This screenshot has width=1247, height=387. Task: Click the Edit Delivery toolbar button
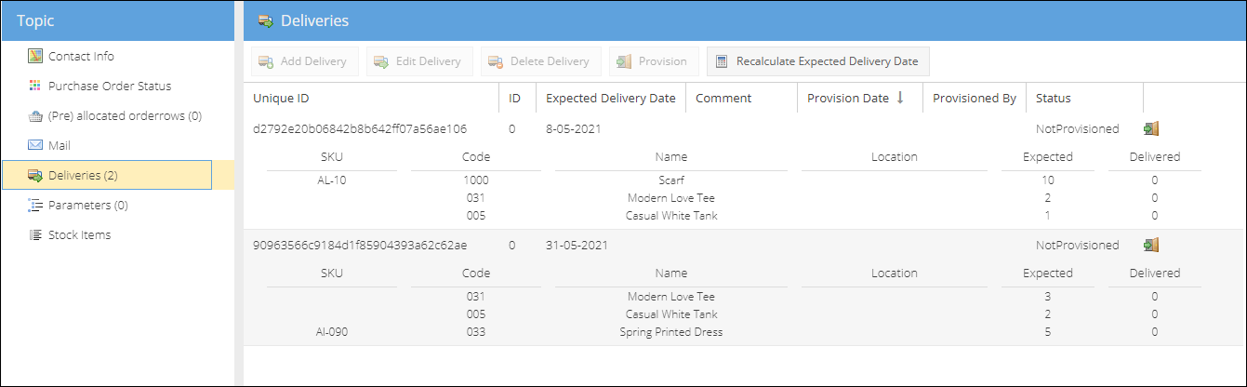click(418, 61)
